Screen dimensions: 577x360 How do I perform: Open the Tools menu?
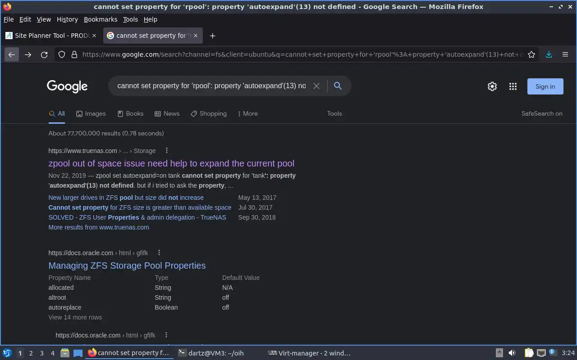[130, 19]
